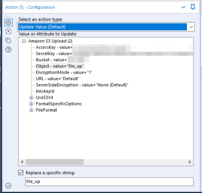Click the replace string text field

(109, 182)
